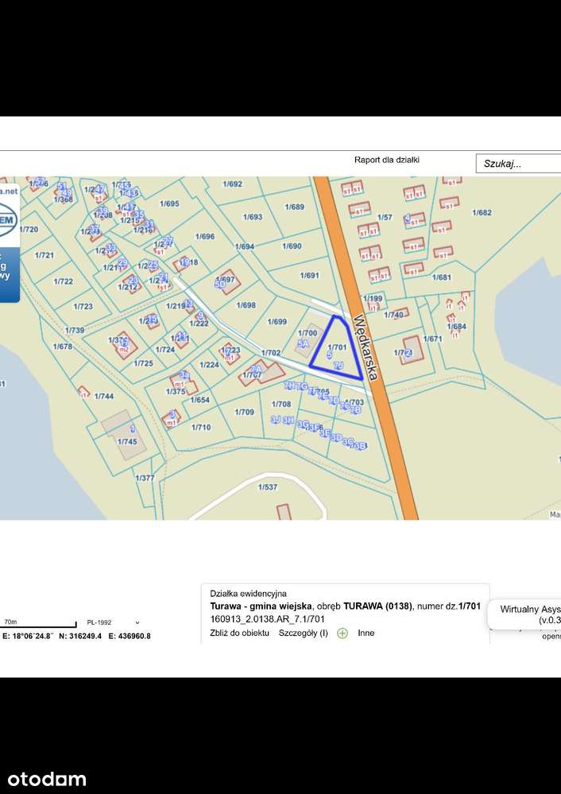Image resolution: width=561 pixels, height=794 pixels.
Task: Click parcel label 1/708
Action: click(x=281, y=404)
